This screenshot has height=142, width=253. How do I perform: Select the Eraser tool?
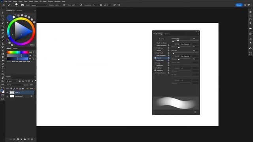(3, 50)
